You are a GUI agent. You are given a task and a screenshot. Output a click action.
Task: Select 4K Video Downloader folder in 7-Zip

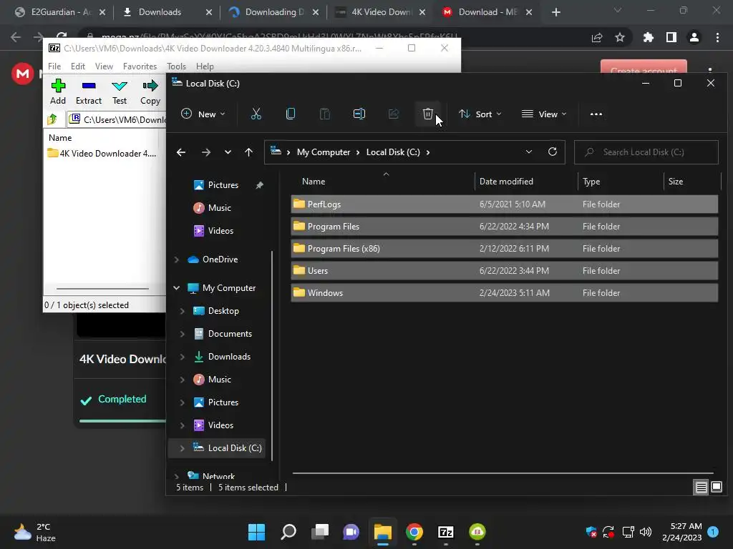(x=102, y=154)
